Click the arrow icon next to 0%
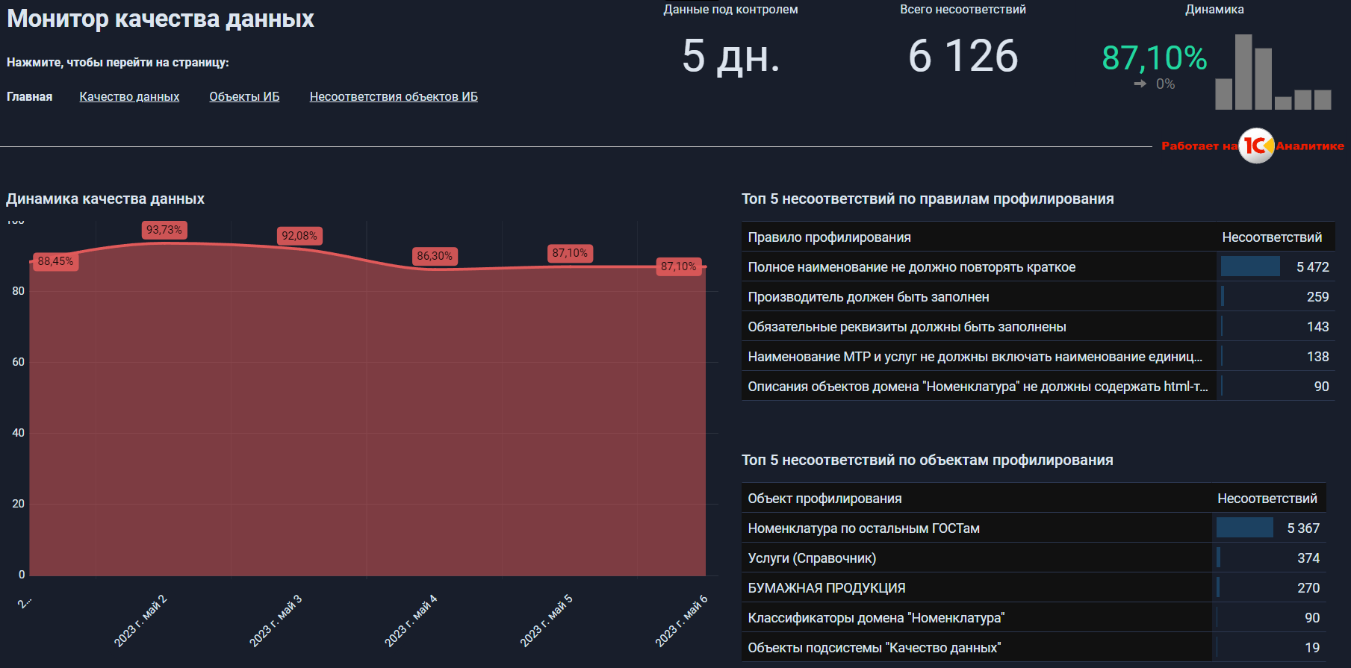This screenshot has height=668, width=1351. (x=1140, y=84)
